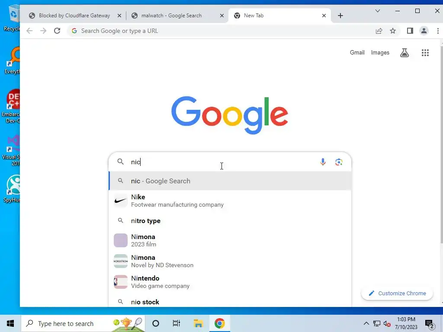
Task: Reload the page with the refresh icon
Action: coord(57,31)
